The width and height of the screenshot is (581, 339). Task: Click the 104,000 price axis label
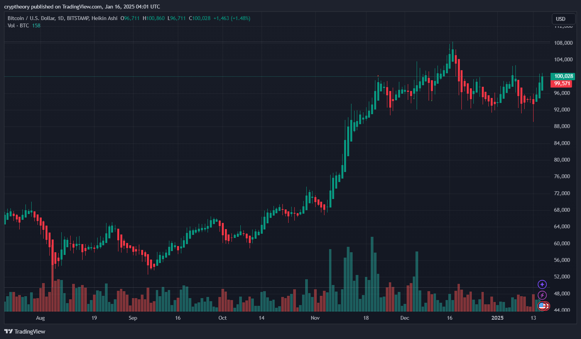563,59
